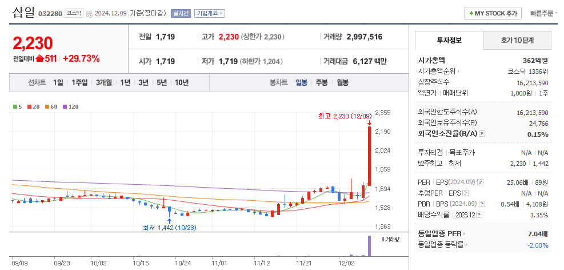Screen dimensions: 564x270
Task: Click the 외국인보유주식수 value 24,766
Action: click(538, 124)
